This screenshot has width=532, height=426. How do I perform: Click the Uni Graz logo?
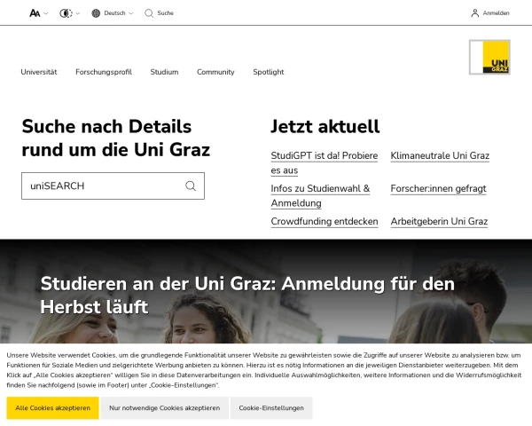click(489, 57)
